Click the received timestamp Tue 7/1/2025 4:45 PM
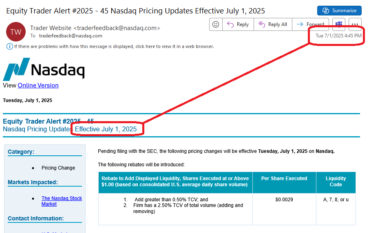This screenshot has height=233, width=369. (338, 36)
